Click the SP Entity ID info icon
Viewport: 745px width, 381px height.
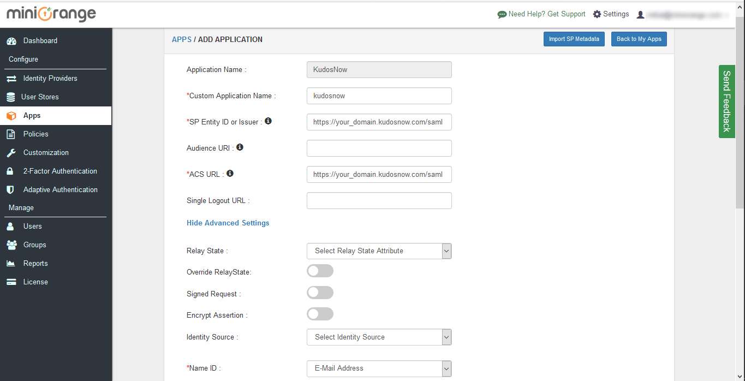click(x=268, y=121)
